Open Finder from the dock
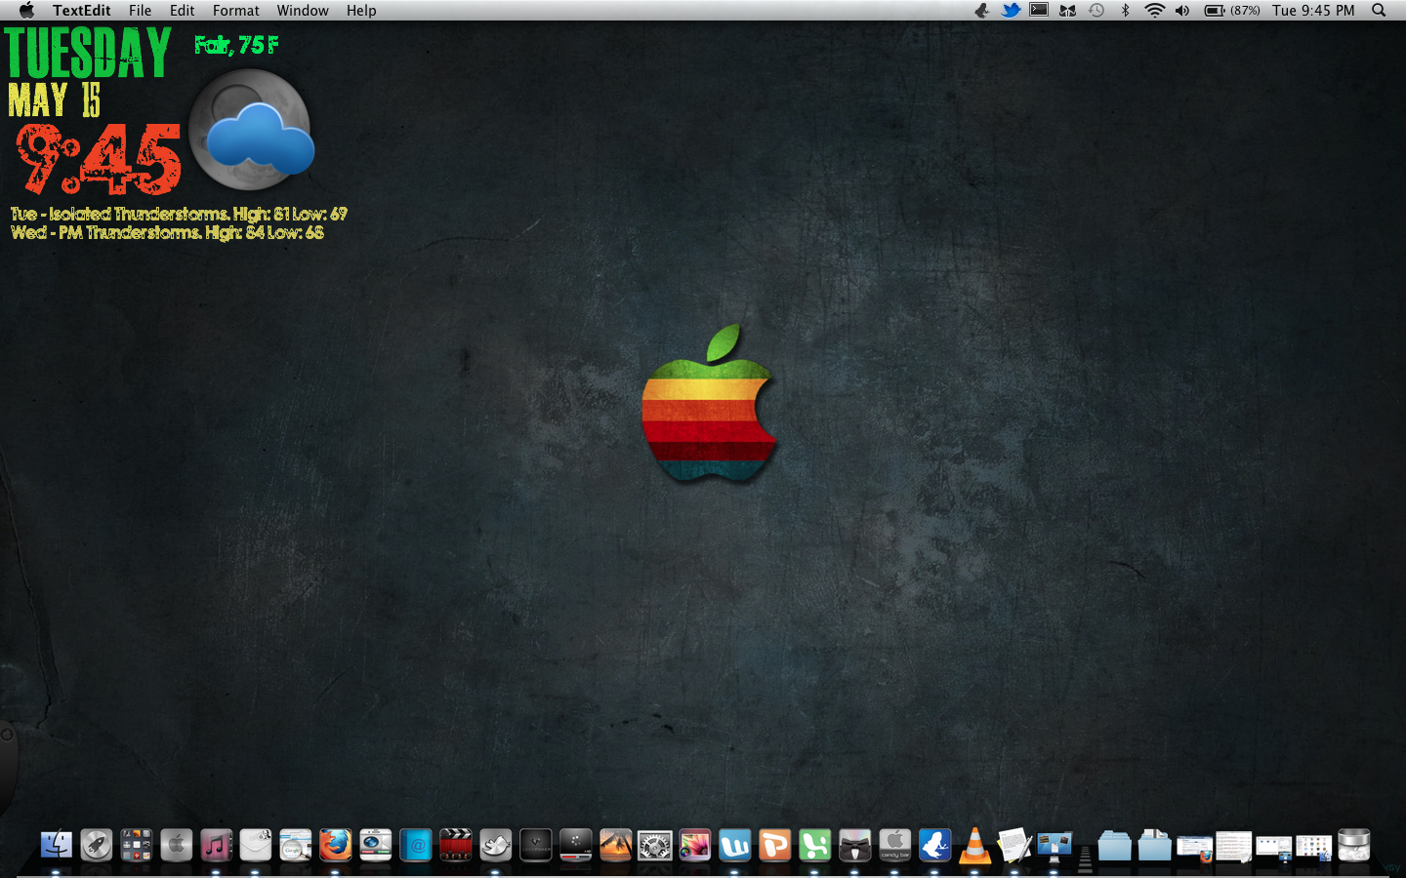Image resolution: width=1406 pixels, height=878 pixels. tap(57, 845)
